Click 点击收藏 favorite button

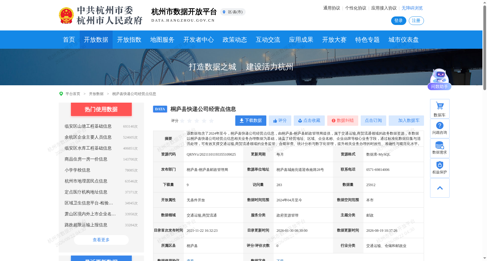(309, 121)
